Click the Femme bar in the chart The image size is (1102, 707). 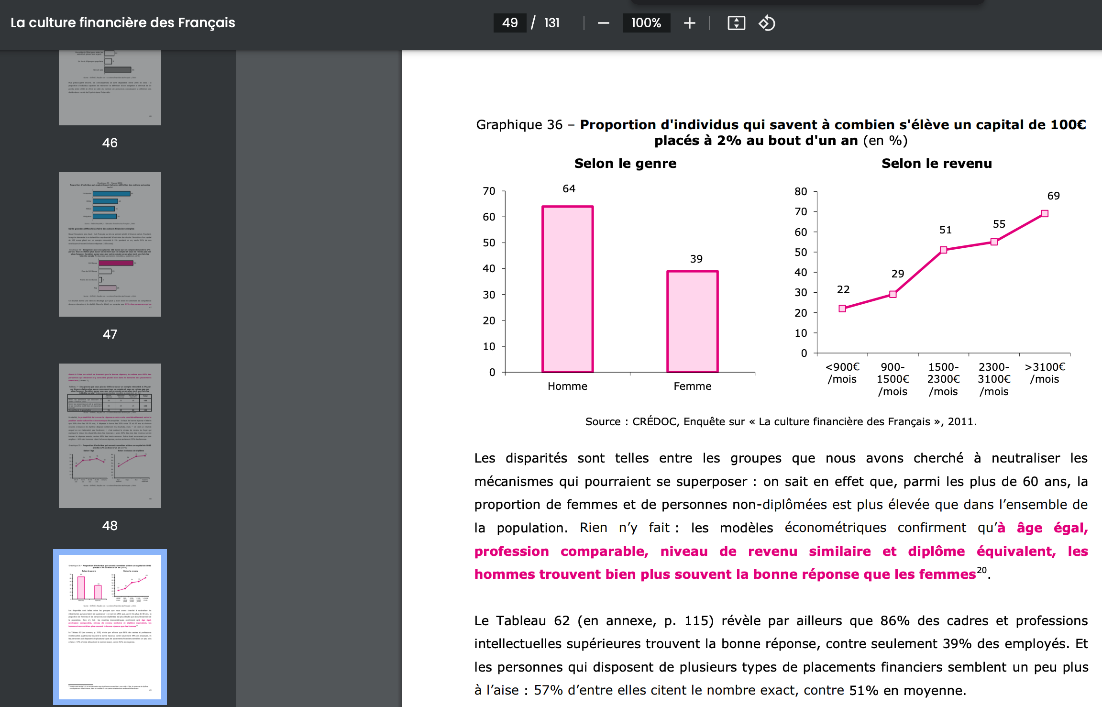pyautogui.click(x=693, y=321)
